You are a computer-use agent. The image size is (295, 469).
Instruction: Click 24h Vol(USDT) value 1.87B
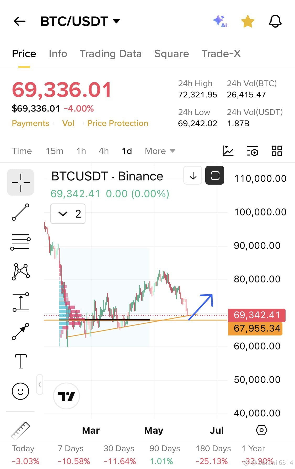(x=238, y=123)
